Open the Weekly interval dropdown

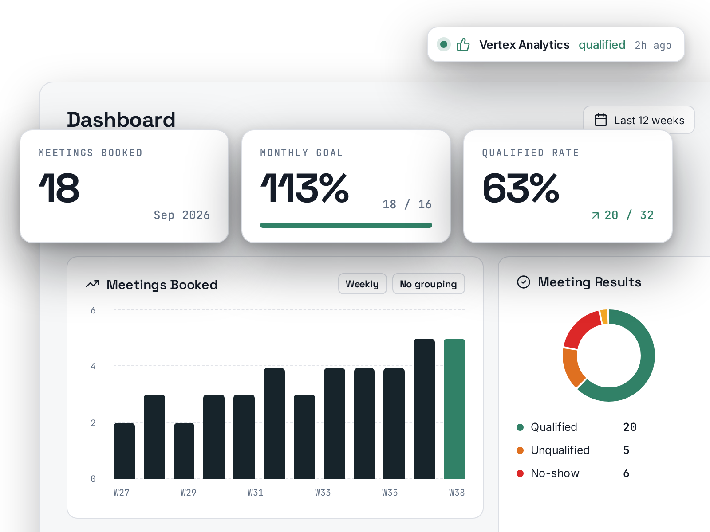click(x=362, y=284)
